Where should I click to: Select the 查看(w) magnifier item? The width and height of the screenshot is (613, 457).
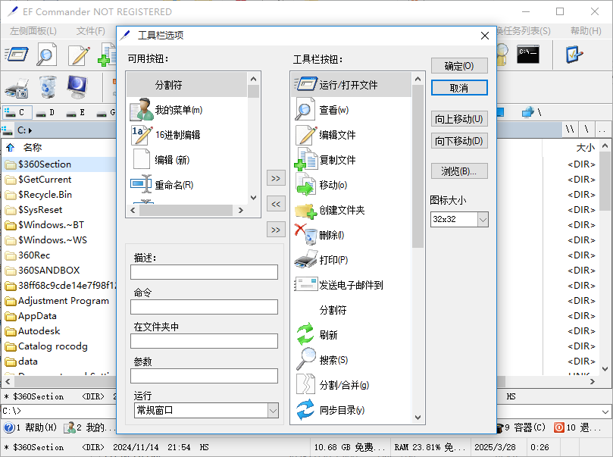coord(351,110)
